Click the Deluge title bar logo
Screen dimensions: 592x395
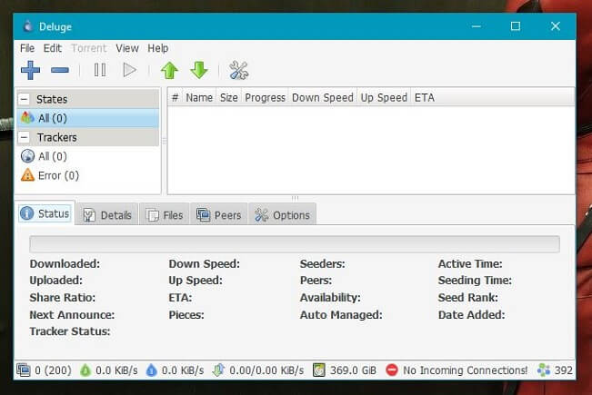tap(27, 26)
